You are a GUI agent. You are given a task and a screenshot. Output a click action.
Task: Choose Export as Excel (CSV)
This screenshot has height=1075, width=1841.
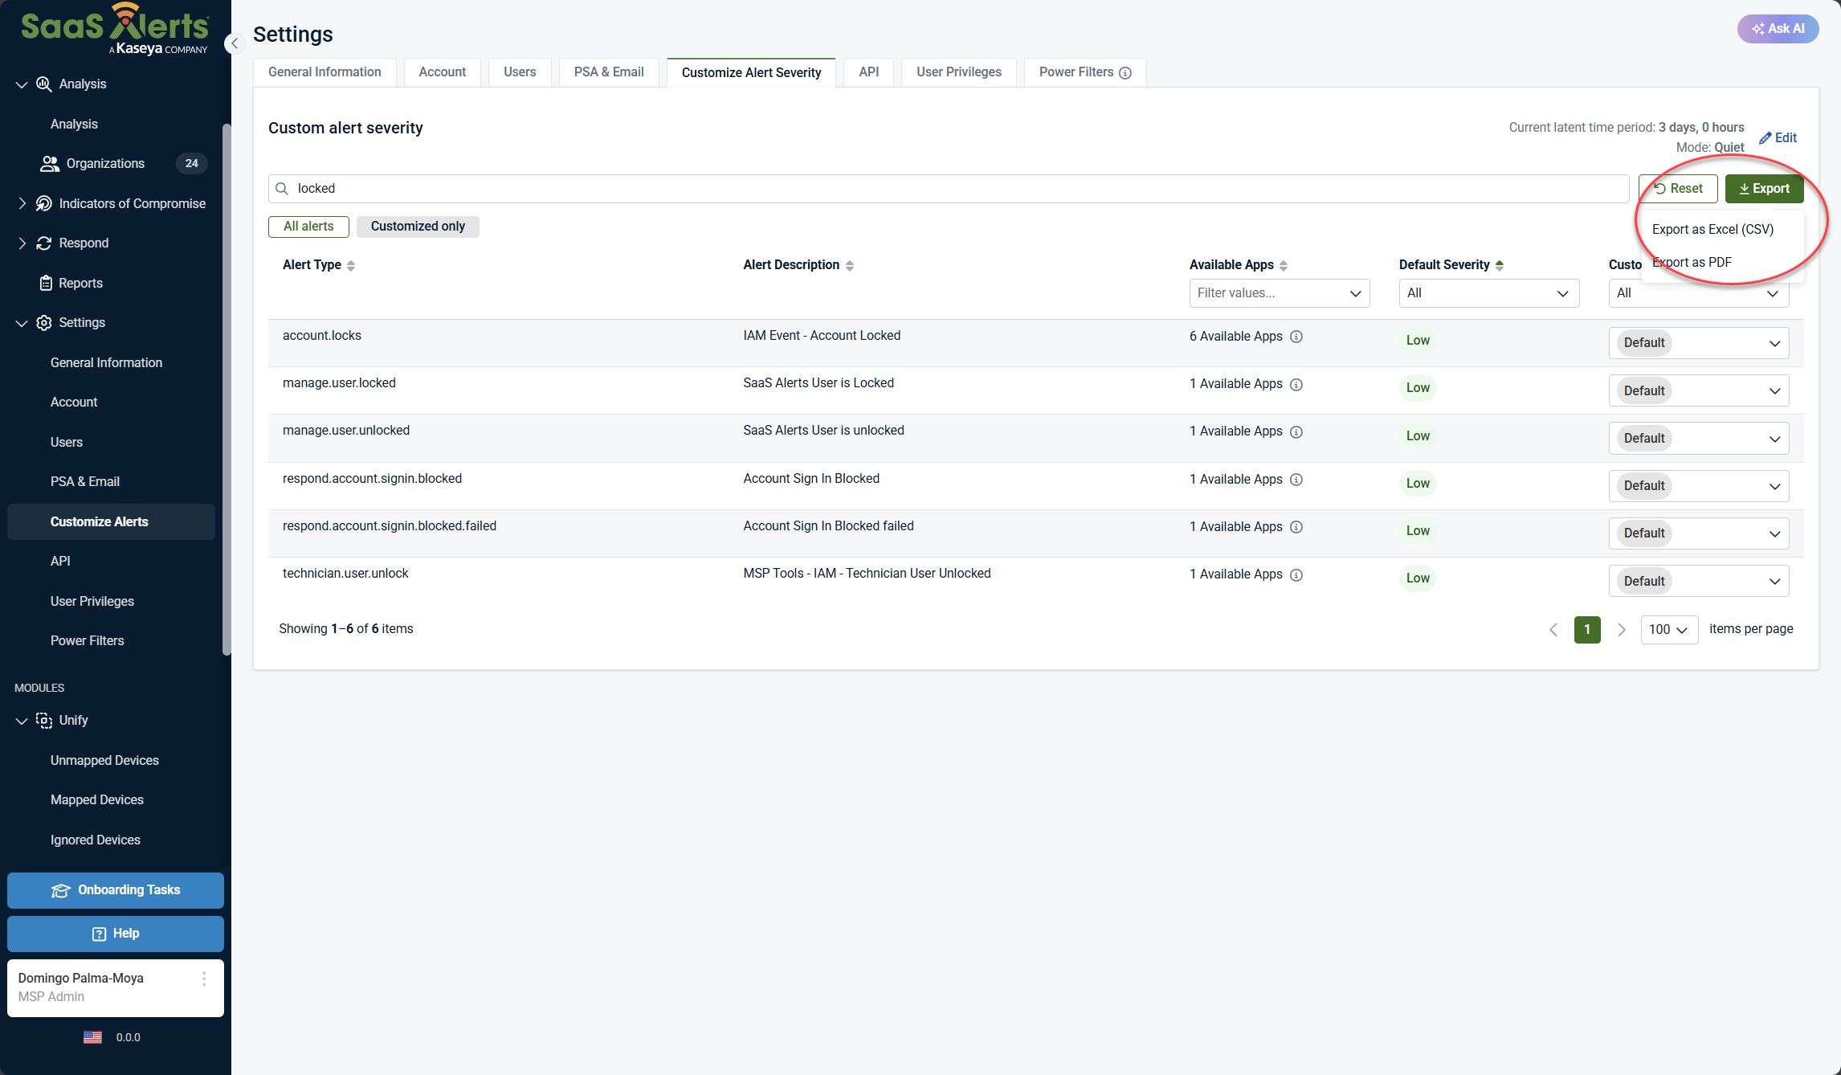[1712, 230]
